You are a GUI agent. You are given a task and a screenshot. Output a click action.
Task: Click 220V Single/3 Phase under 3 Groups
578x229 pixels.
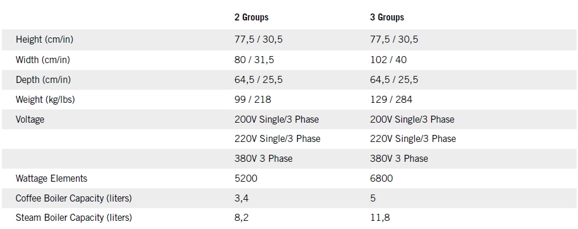coord(413,139)
